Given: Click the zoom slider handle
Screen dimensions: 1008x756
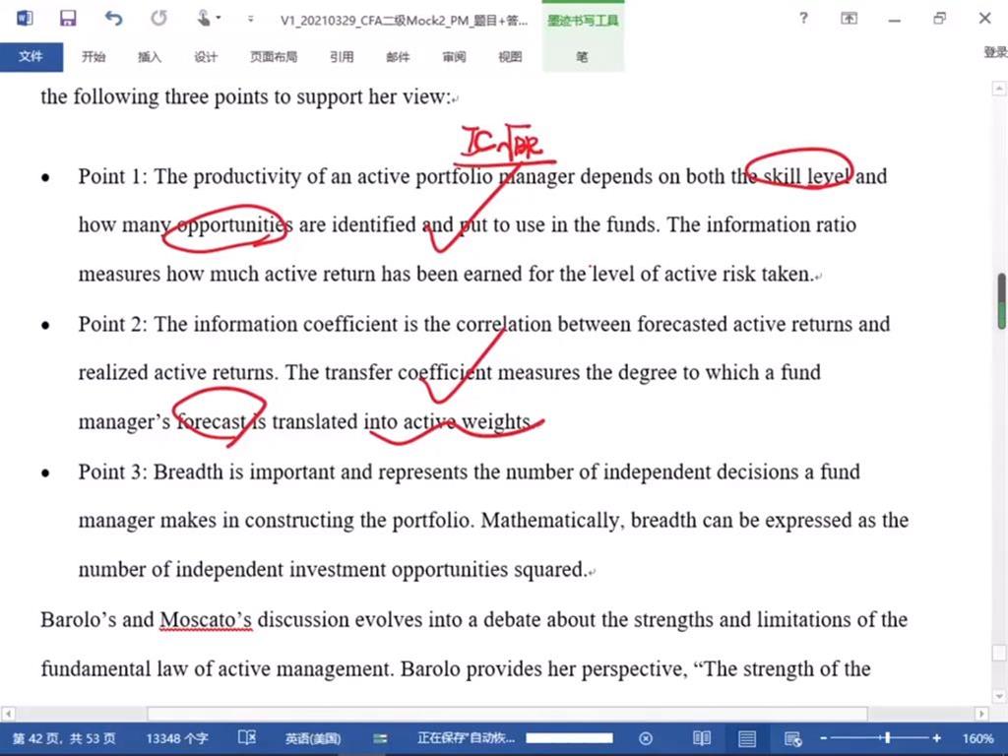Looking at the screenshot, I should (887, 738).
